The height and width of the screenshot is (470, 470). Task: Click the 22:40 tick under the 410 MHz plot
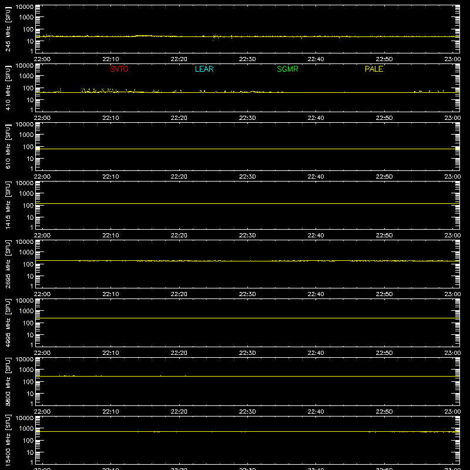click(315, 118)
